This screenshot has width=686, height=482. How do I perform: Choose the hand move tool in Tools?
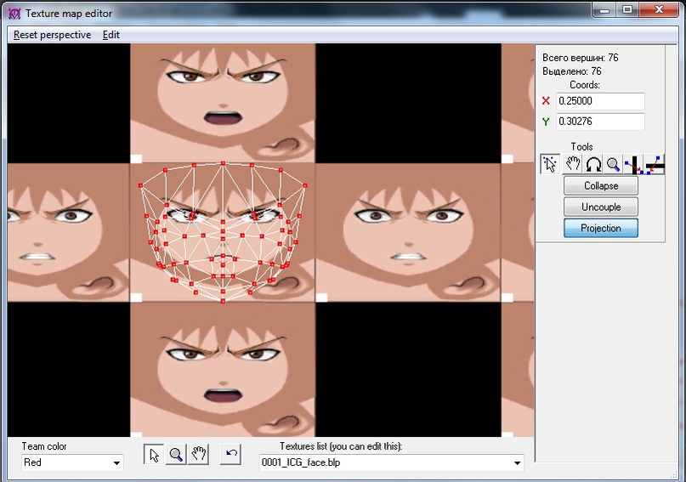point(573,164)
